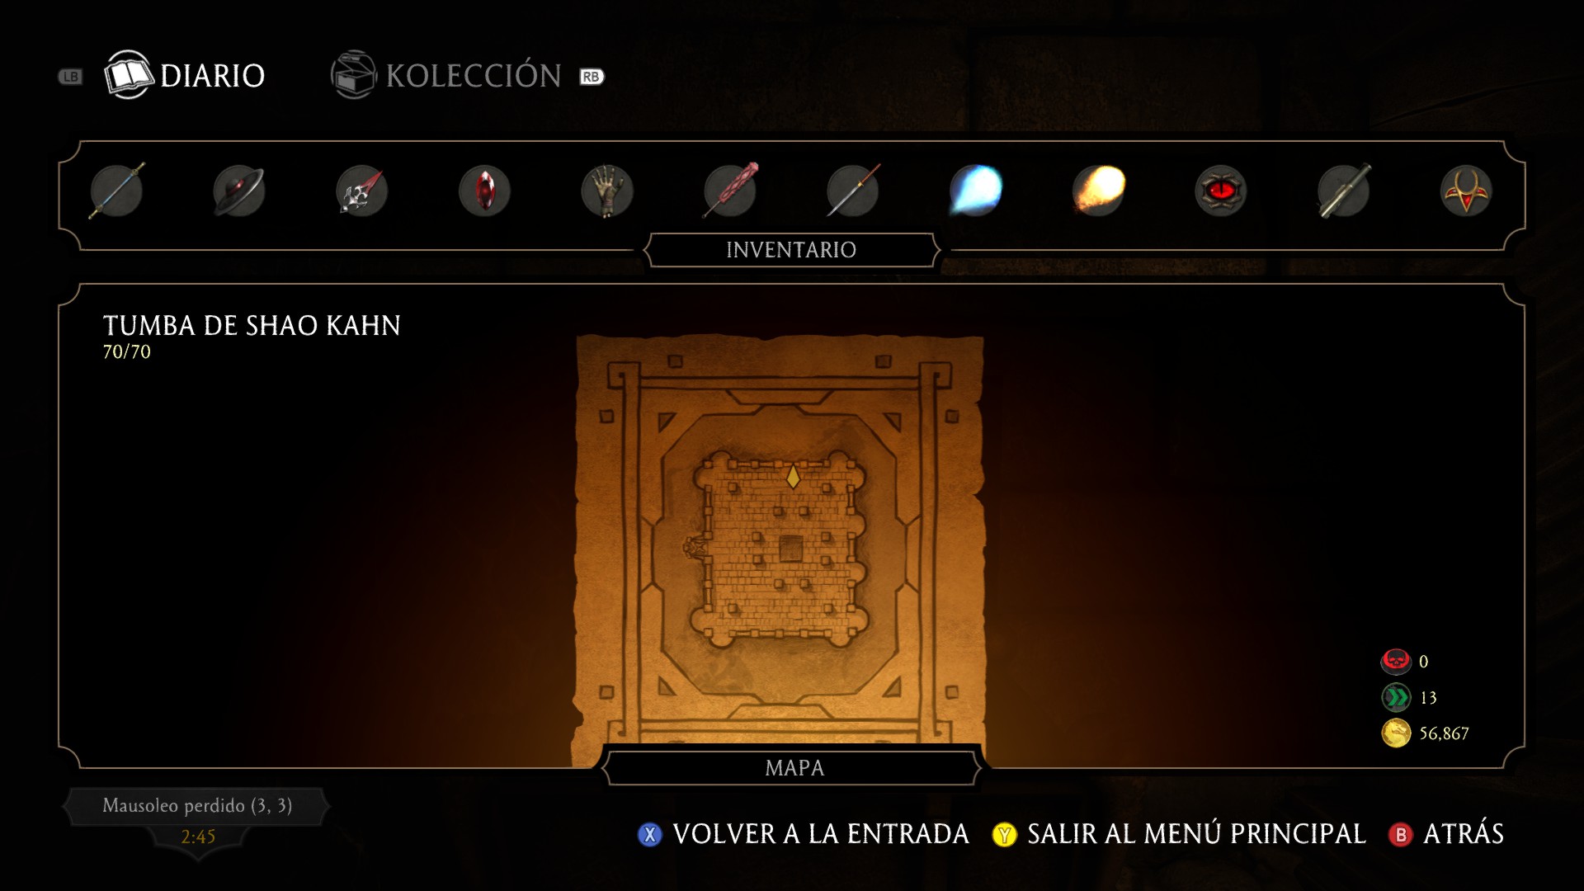Choose the blue ice ball item
Viewport: 1584px width, 891px height.
(975, 191)
